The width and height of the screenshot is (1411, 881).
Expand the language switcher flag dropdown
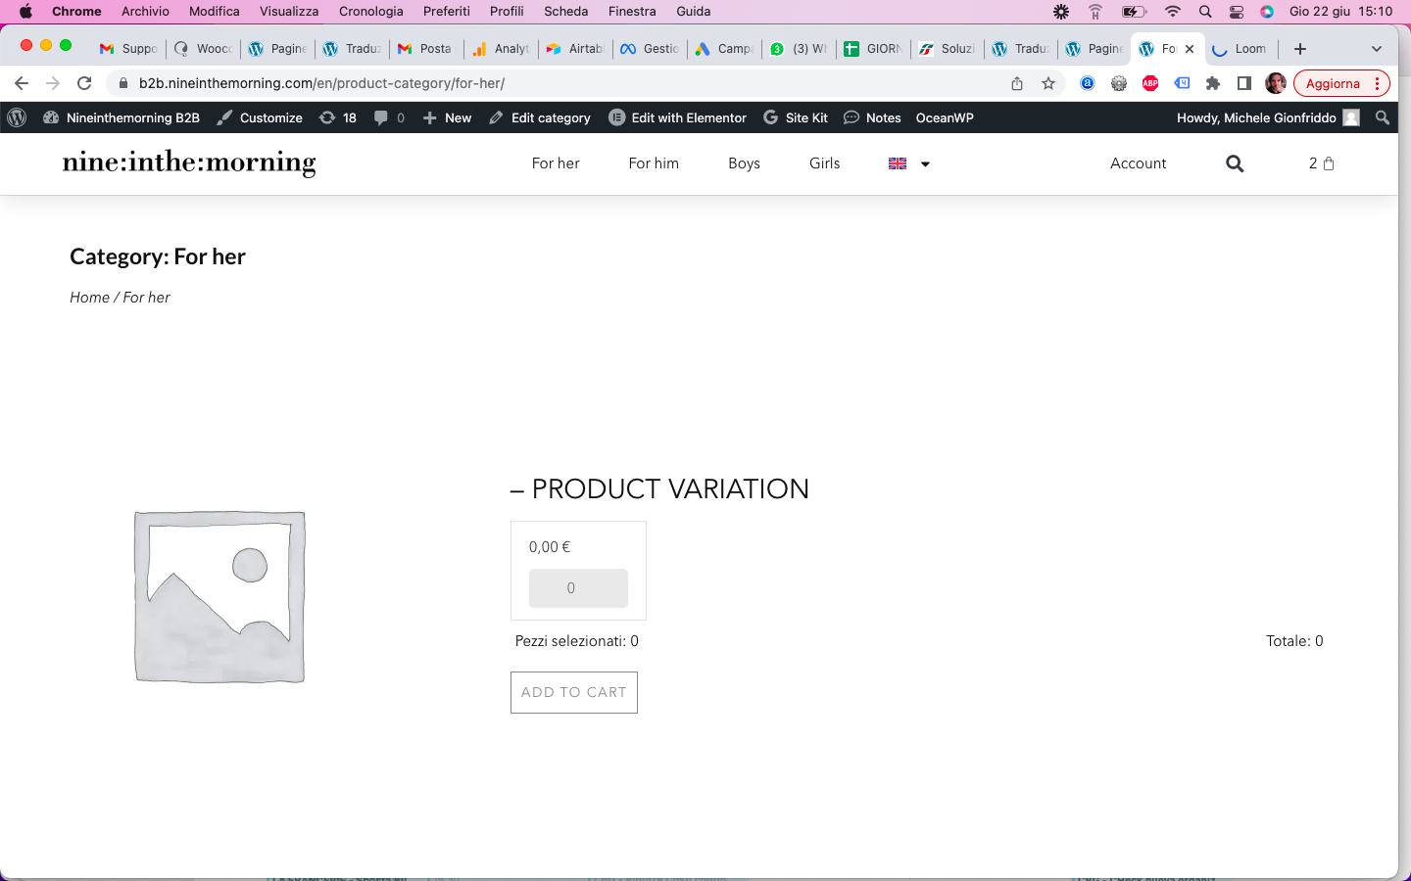coord(909,163)
